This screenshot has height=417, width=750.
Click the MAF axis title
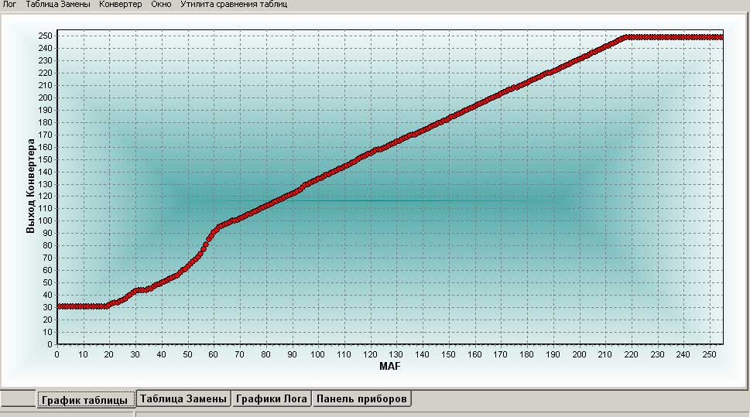pyautogui.click(x=390, y=366)
